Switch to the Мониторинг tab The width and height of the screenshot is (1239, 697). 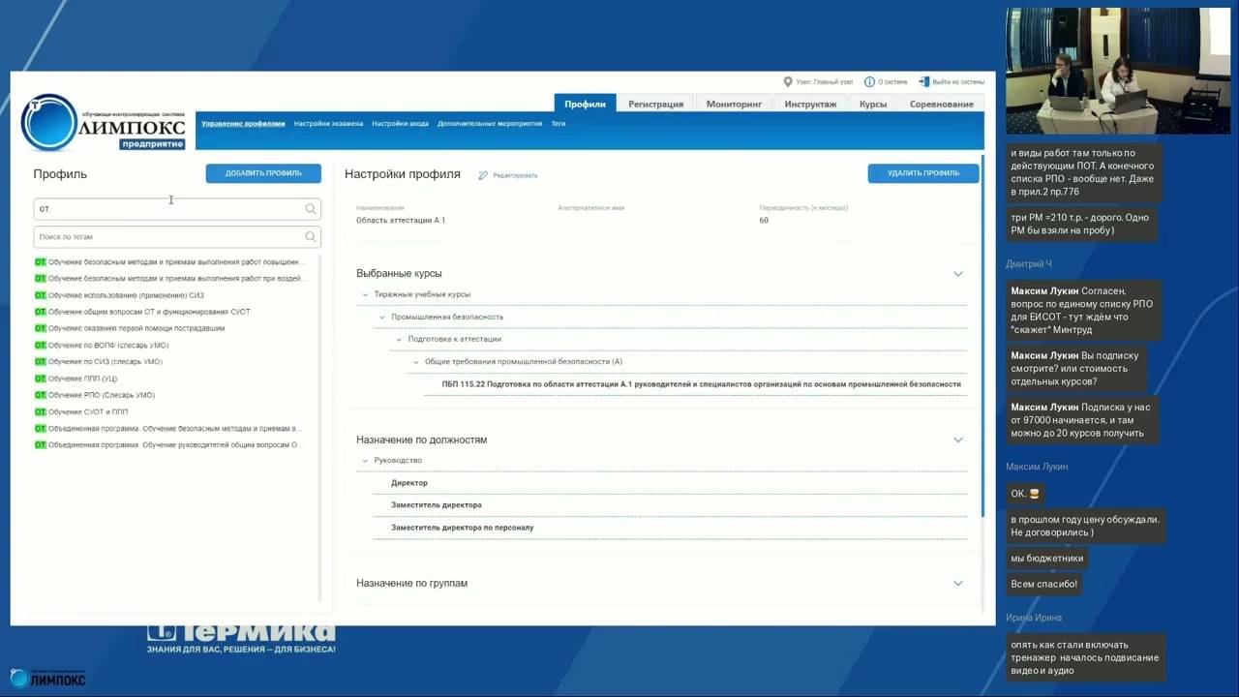pos(734,104)
